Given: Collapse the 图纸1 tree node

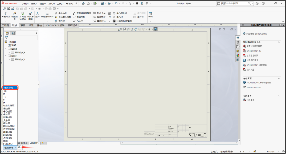Looking at the screenshot, I should 6,49.
